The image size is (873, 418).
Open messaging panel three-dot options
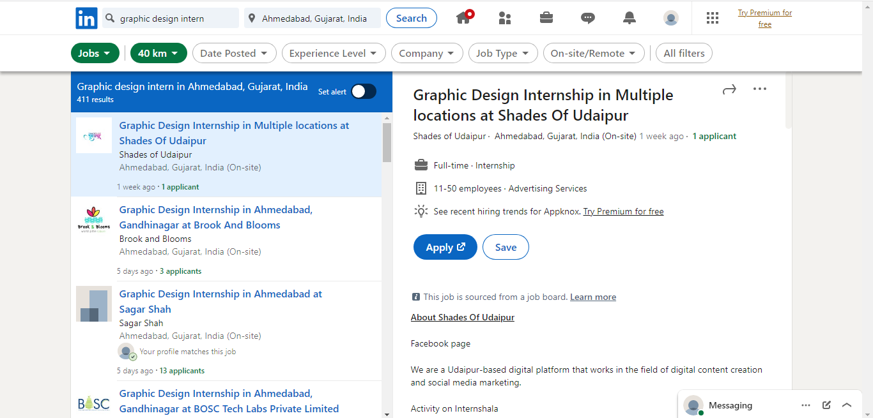[806, 405]
